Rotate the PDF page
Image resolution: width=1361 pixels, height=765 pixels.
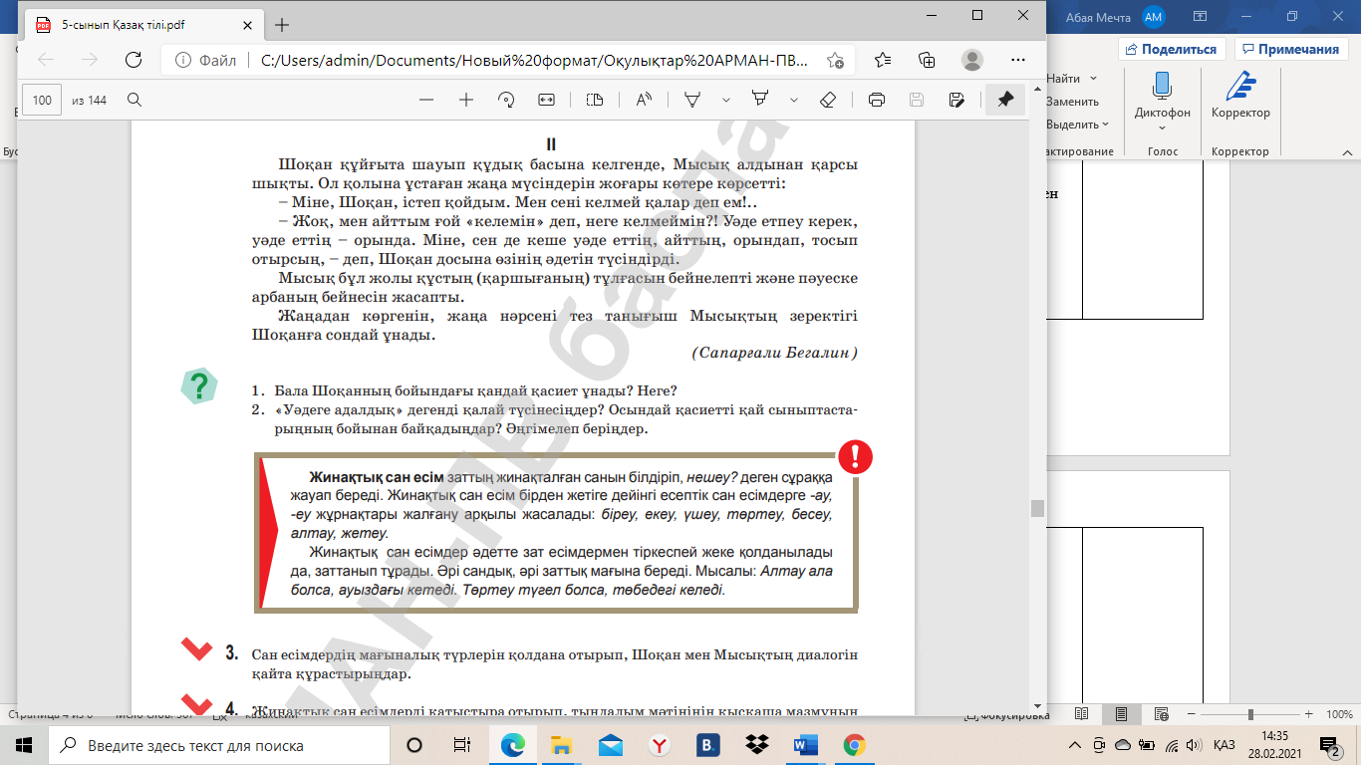[506, 100]
